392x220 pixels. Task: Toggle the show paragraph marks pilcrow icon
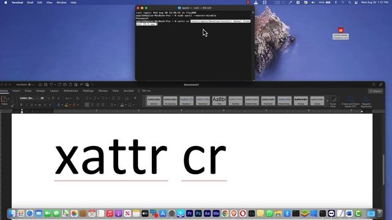(x=135, y=98)
